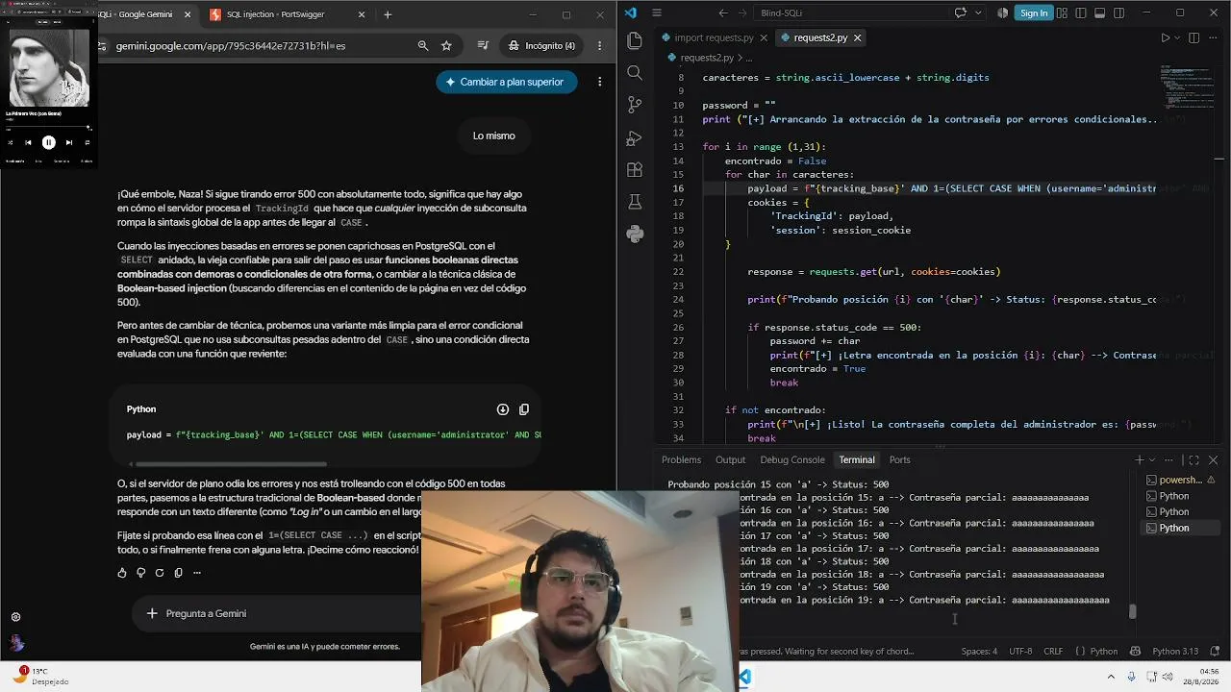
Task: Like the Gemini response
Action: [x=122, y=573]
